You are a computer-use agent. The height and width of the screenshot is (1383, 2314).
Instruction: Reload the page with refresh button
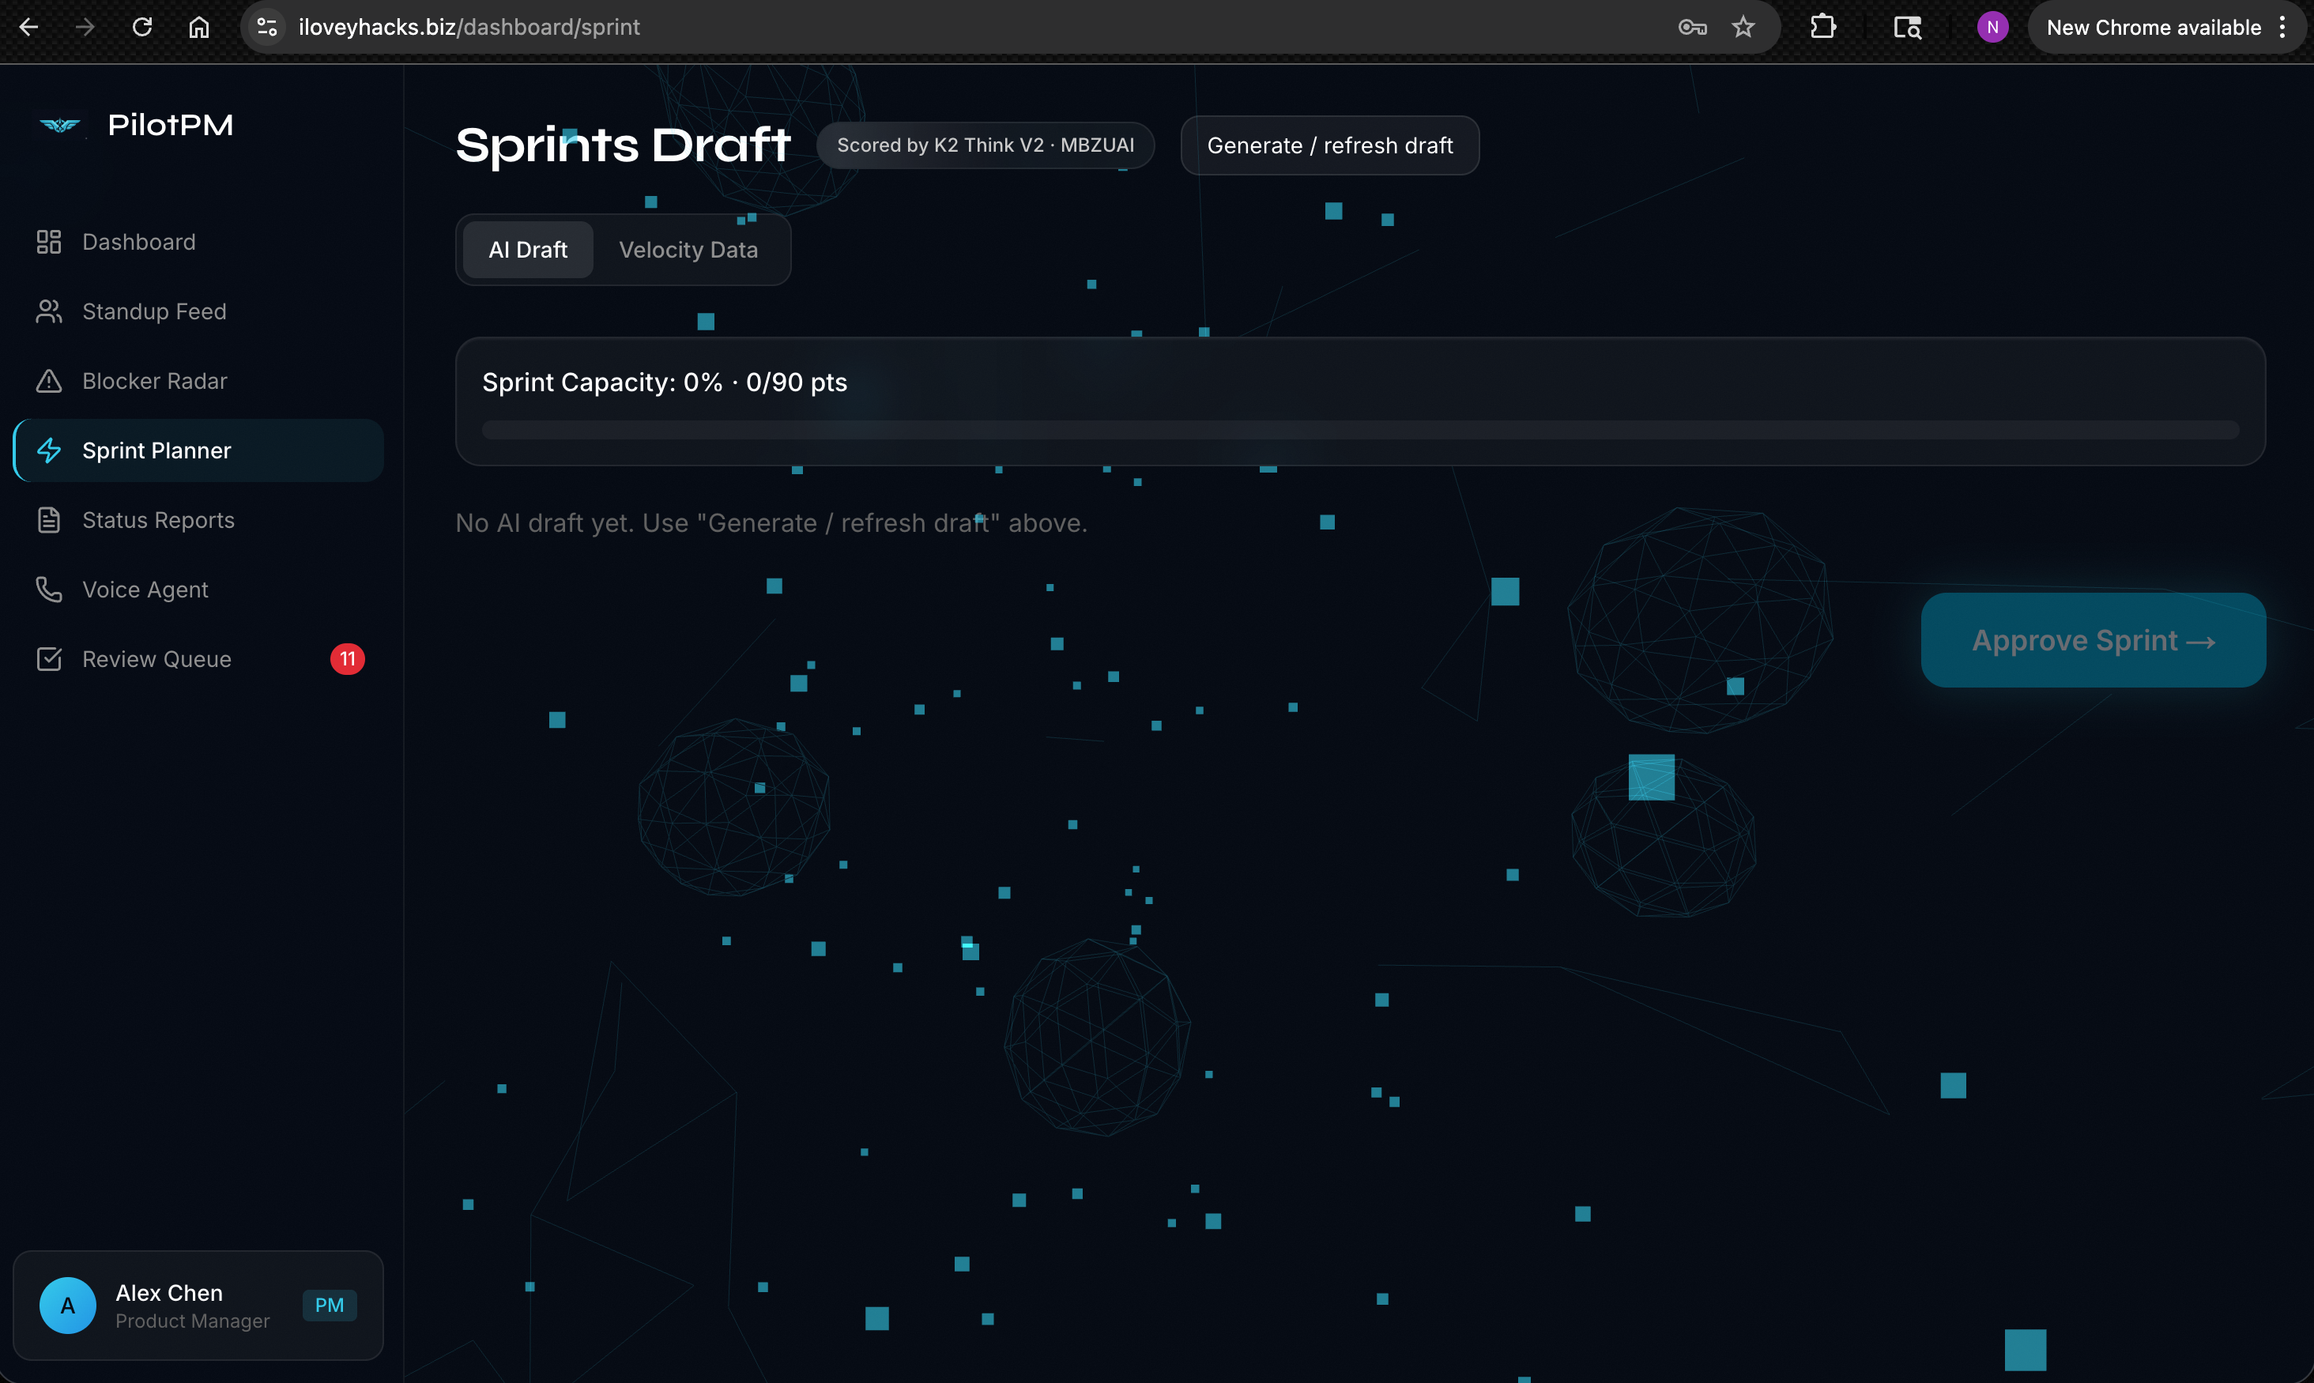[141, 27]
